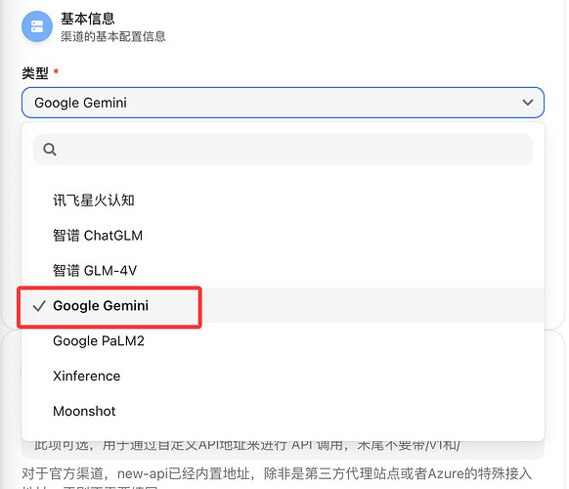Click the custom API address field behind dropdown

coord(283,450)
